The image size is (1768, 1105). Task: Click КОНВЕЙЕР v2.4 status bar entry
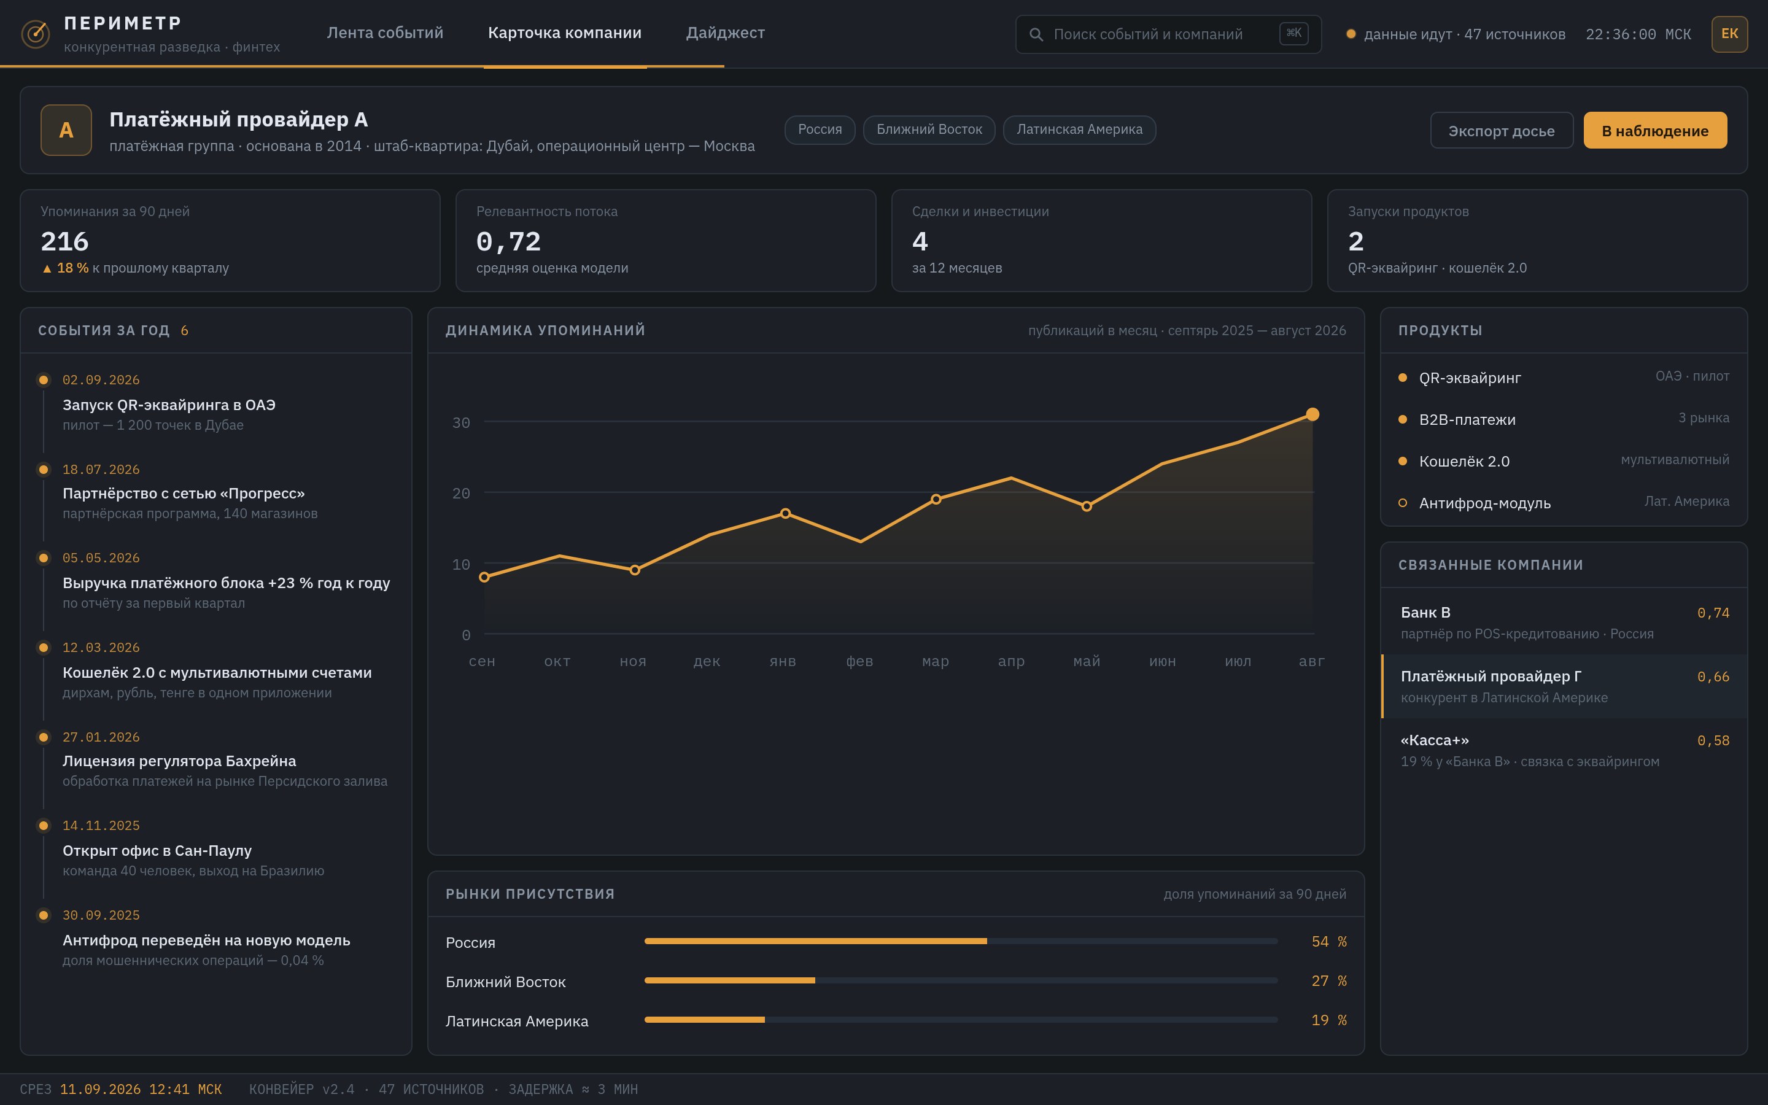302,1090
